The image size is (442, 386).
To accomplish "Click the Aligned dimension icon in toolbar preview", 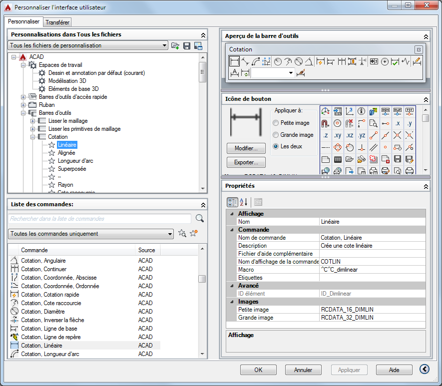I will pyautogui.click(x=245, y=61).
